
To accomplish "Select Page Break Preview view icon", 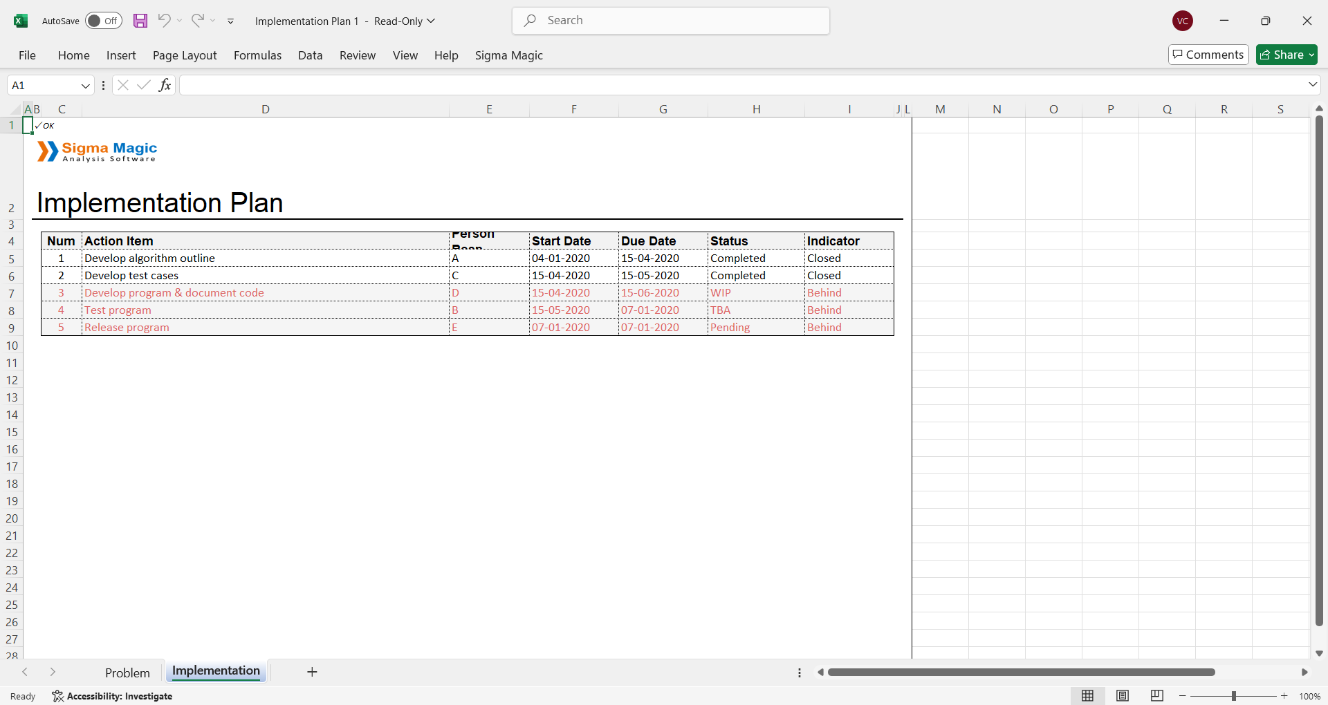I will click(x=1156, y=696).
